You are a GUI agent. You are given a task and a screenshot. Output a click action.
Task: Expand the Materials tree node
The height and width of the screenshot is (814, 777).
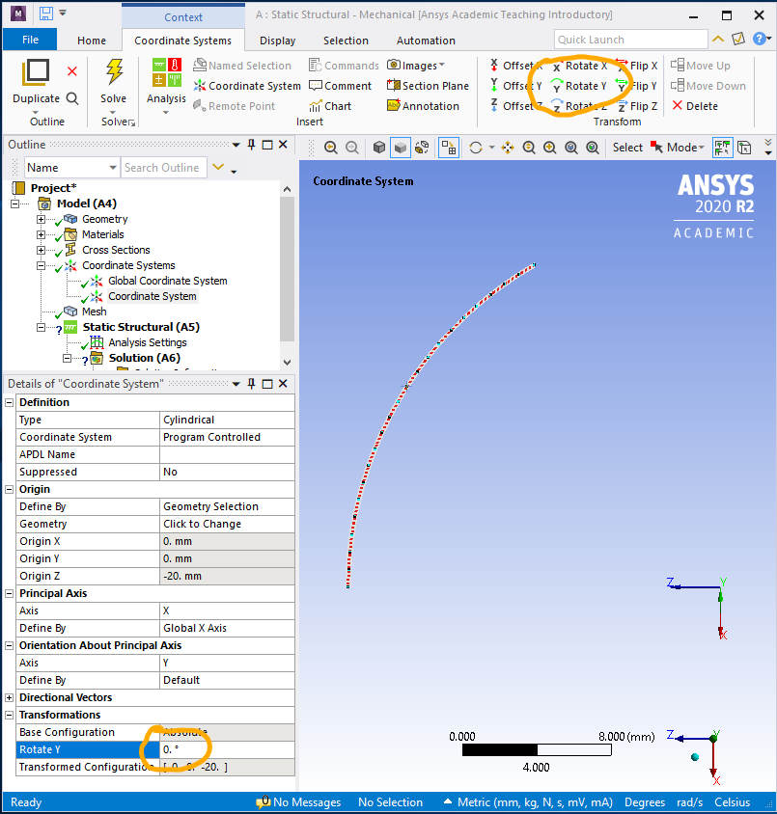pyautogui.click(x=41, y=235)
